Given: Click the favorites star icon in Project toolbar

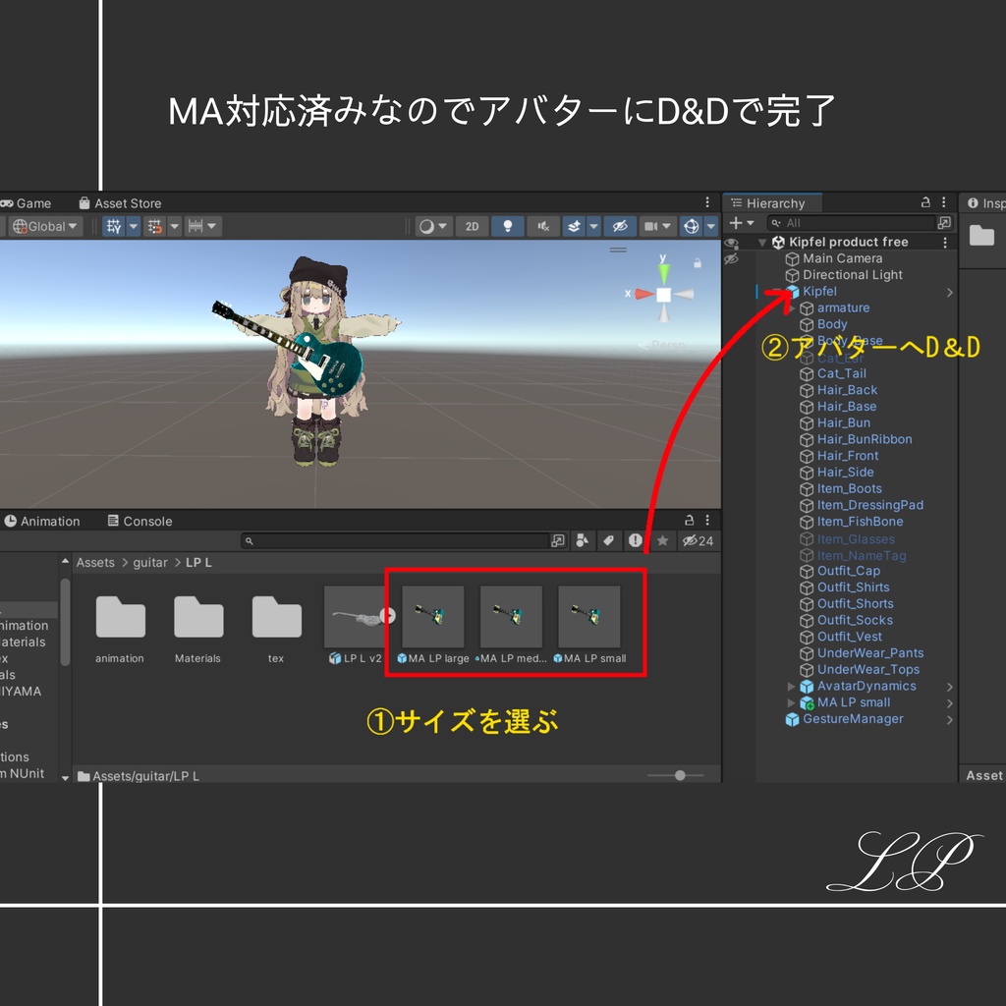Looking at the screenshot, I should 663,540.
